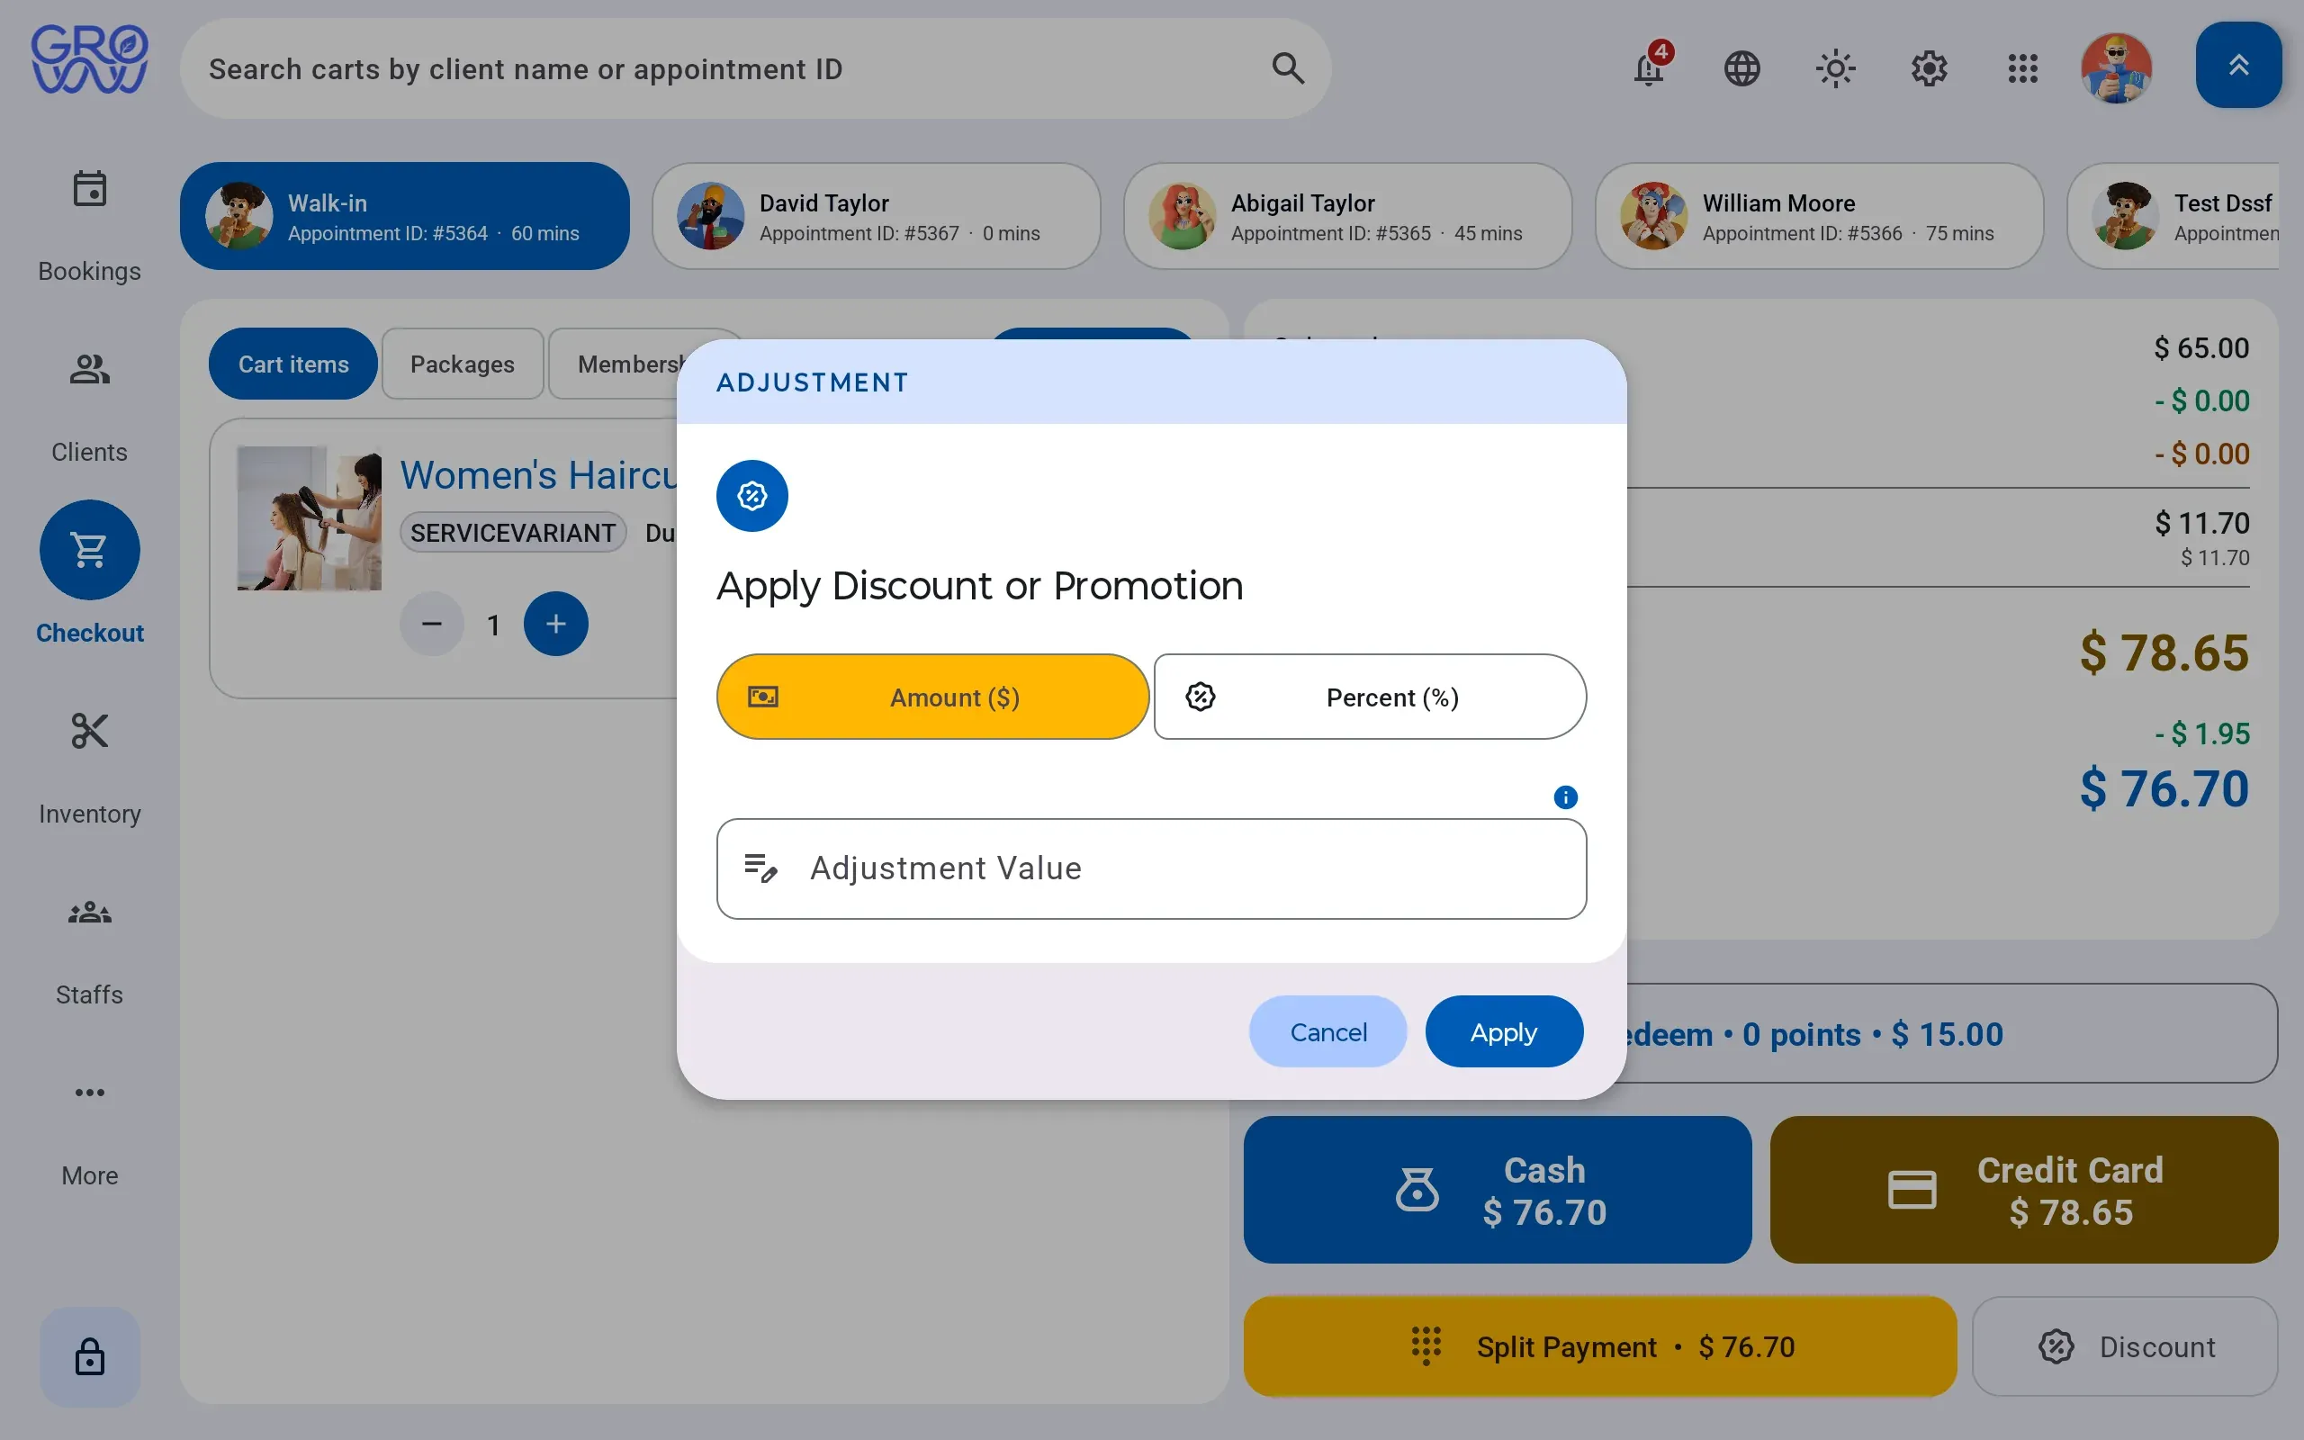Increase Women's Haircut quantity with plus
The image size is (2304, 1440).
coord(556,624)
